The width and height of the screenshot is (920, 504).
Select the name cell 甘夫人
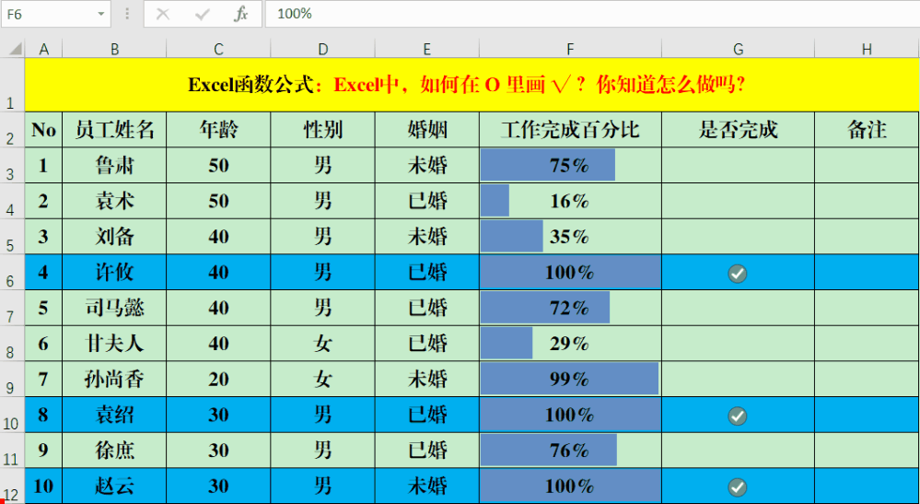(114, 344)
